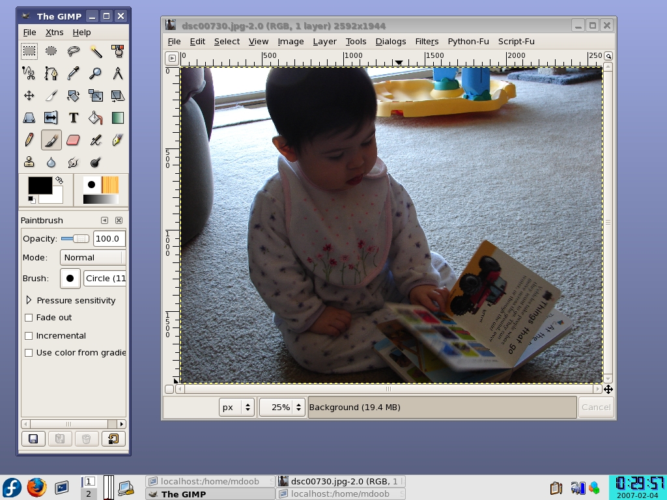Expand the Pressure sensitivity section
Viewport: 667px width, 500px height.
(x=29, y=300)
